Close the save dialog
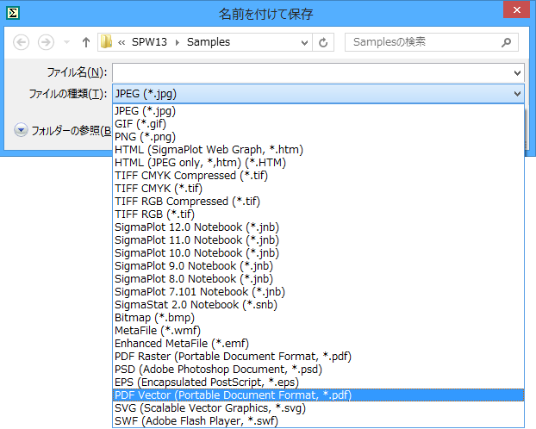Screen dimensions: 536x429 point(517,10)
